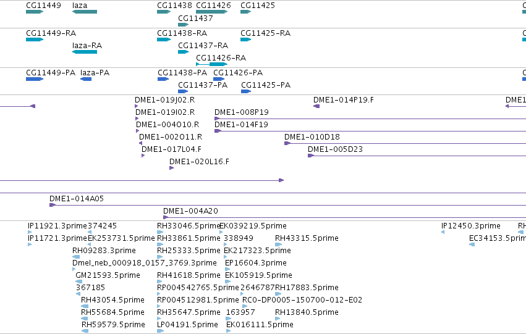Select the laza-PA protein glyph

pyautogui.click(x=86, y=79)
